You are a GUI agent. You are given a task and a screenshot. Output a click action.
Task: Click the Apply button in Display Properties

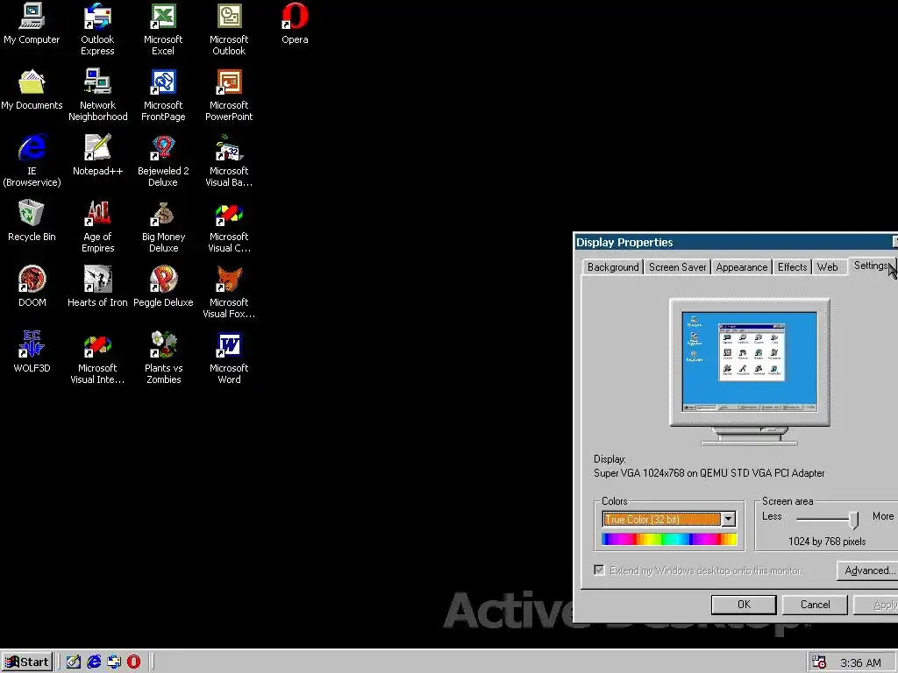[876, 605]
